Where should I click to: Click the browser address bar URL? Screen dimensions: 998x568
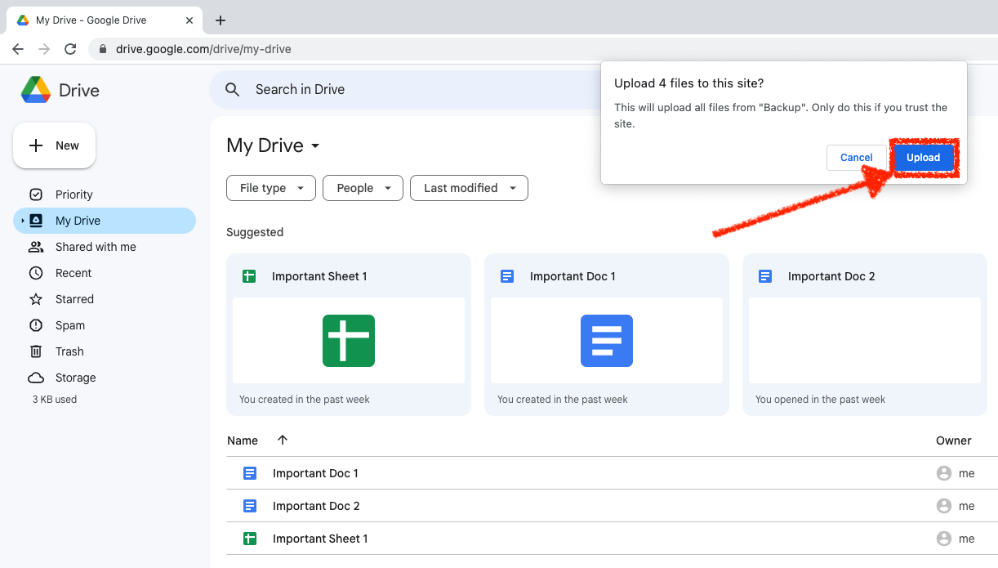pos(203,49)
